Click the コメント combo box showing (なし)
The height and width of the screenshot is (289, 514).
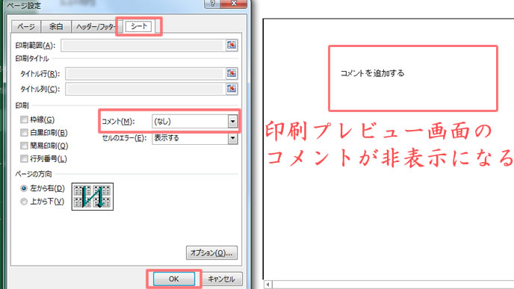click(195, 122)
